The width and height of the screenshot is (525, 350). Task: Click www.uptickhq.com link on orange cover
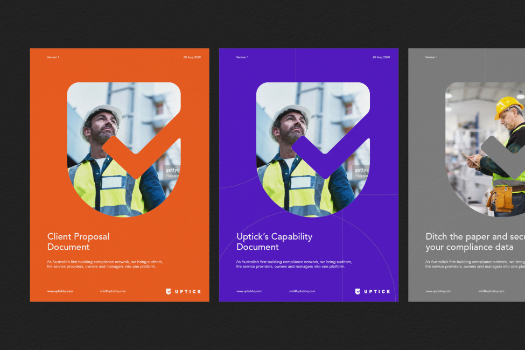[x=60, y=291]
